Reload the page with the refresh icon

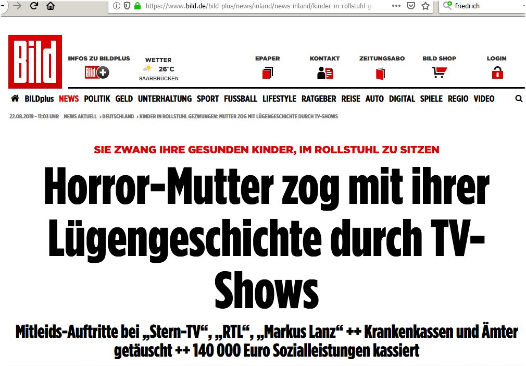tap(34, 6)
